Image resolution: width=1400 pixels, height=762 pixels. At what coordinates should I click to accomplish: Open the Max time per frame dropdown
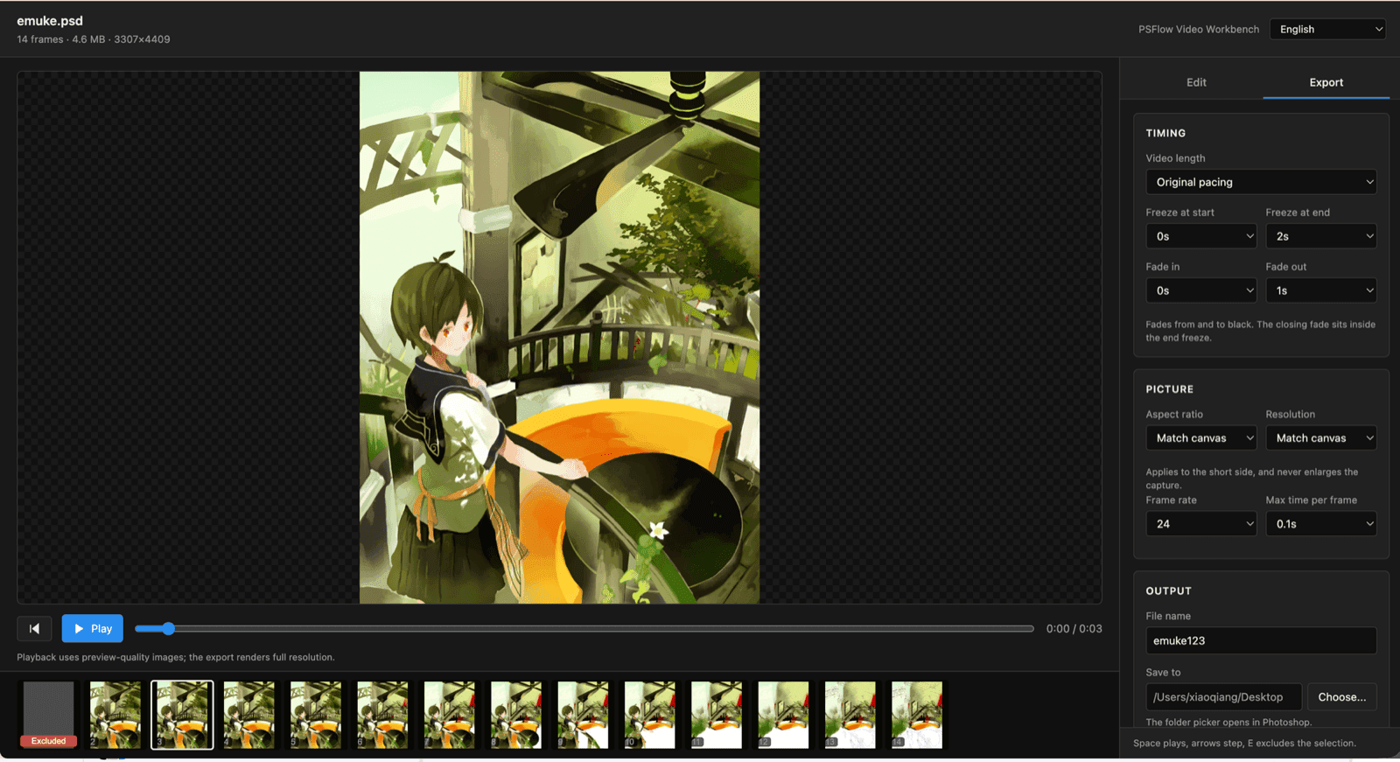(x=1321, y=524)
